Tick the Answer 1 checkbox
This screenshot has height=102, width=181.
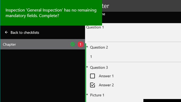point(93,76)
